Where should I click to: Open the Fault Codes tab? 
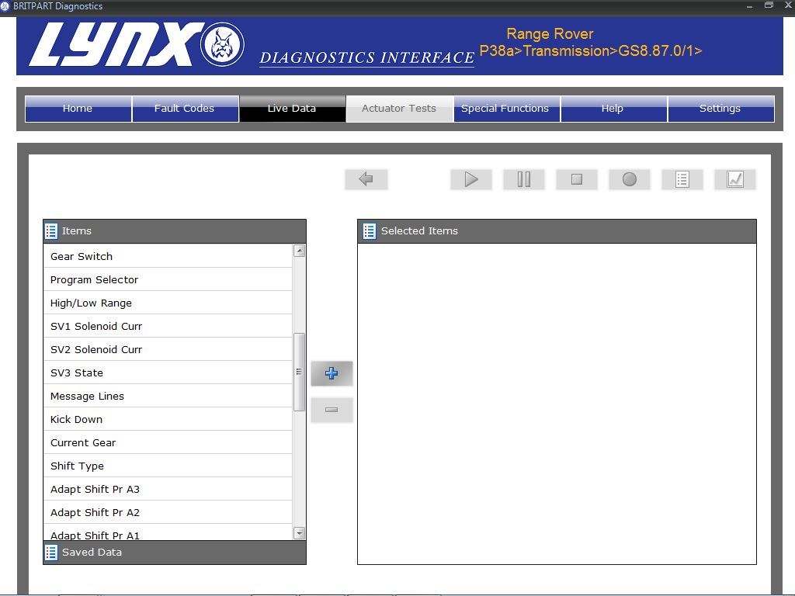[x=185, y=109]
